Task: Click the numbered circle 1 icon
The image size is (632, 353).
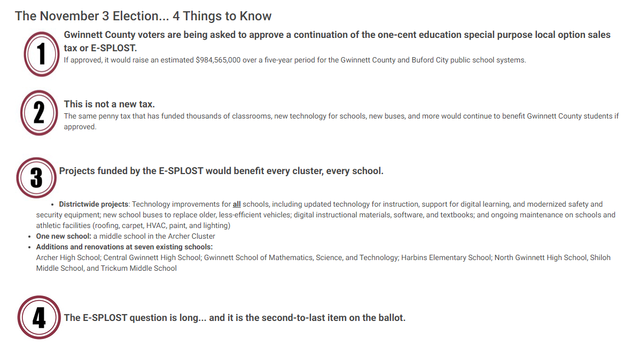Action: (41, 53)
